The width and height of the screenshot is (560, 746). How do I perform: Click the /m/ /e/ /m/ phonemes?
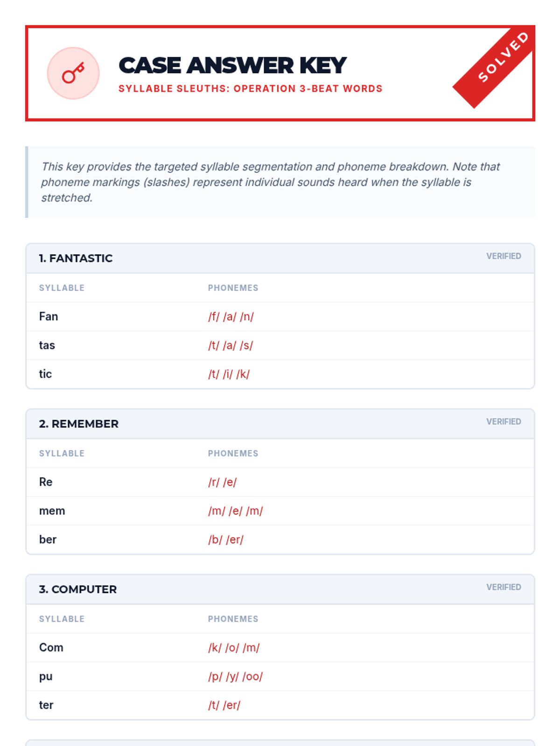(x=236, y=511)
